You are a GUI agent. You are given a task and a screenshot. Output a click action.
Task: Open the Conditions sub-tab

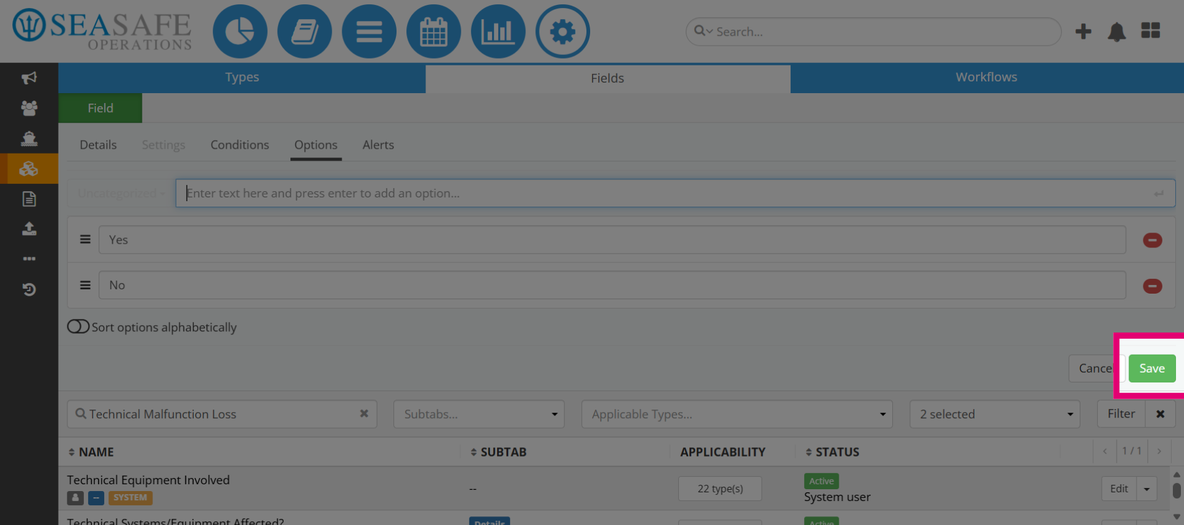[240, 145]
